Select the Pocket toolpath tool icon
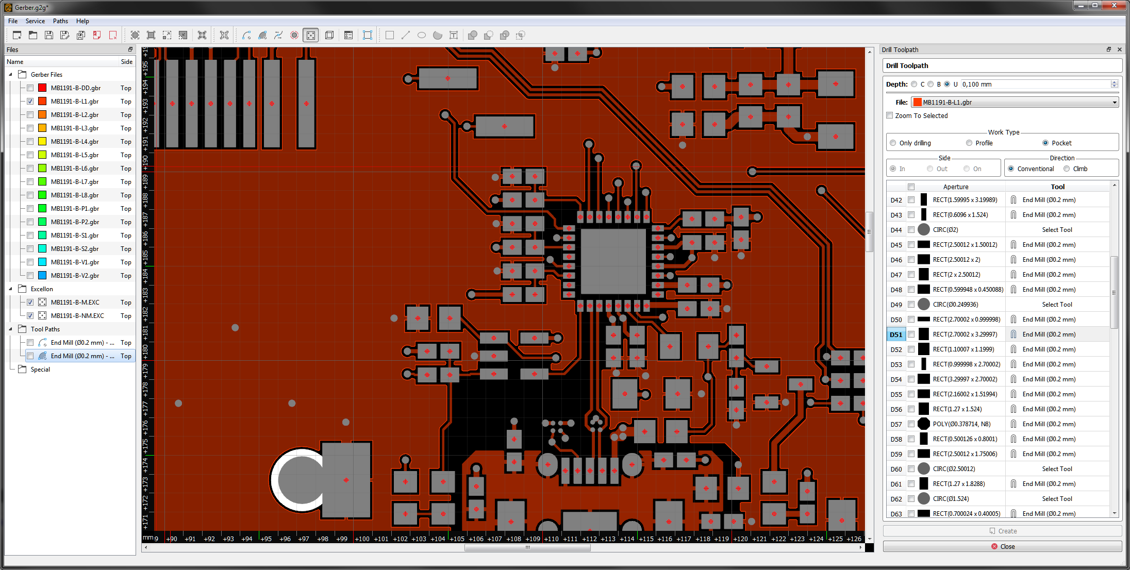Viewport: 1130px width, 570px height. point(262,35)
